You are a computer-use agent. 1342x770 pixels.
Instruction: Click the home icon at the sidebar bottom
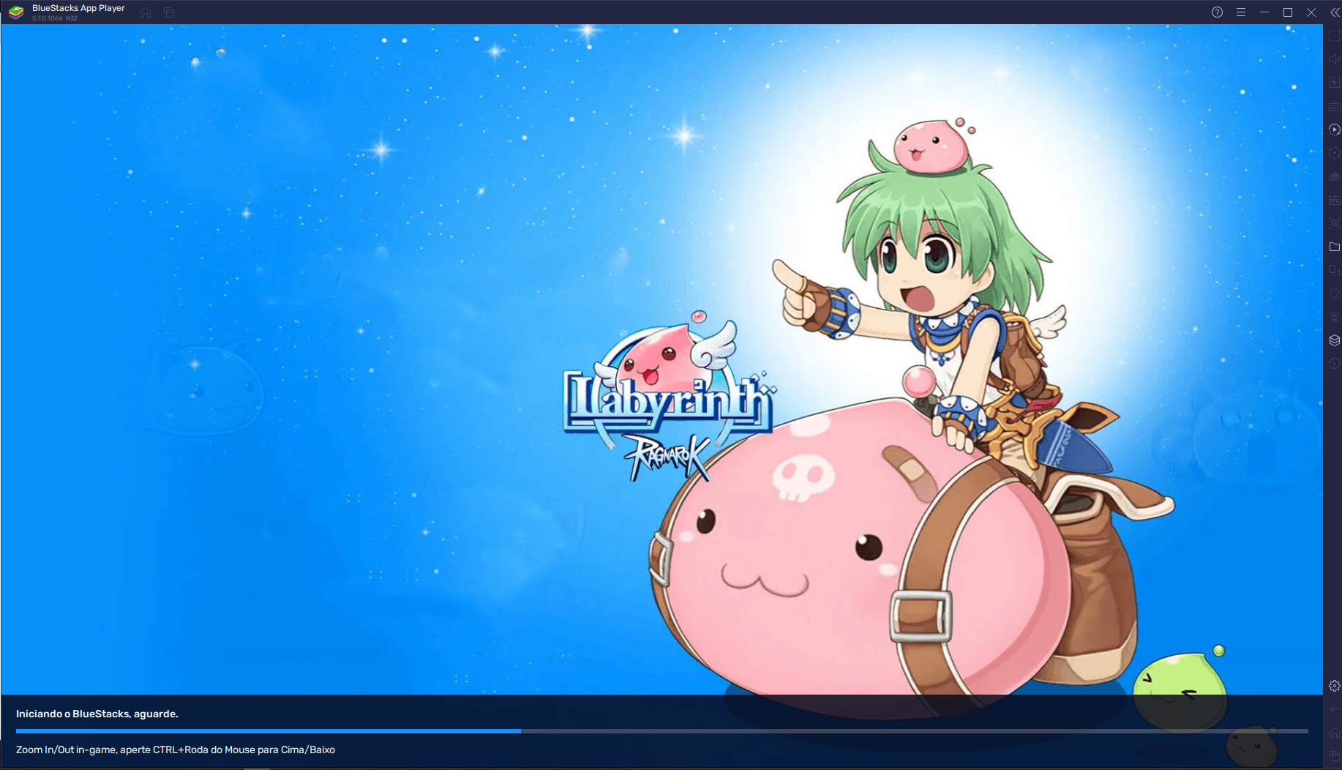(1335, 733)
